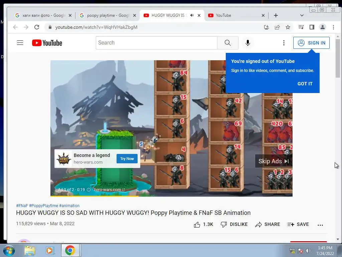Expand the tab search dropdown chevron
The height and width of the screenshot is (257, 342).
pos(302,15)
